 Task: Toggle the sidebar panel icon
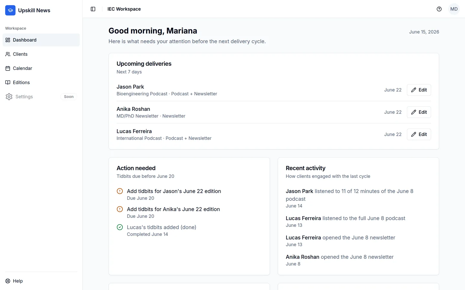93,9
